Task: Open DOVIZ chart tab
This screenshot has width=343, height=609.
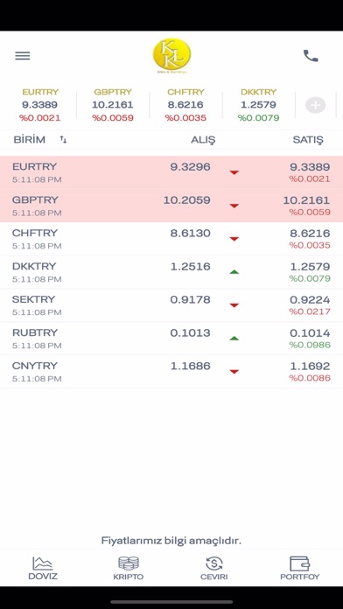Action: click(43, 568)
